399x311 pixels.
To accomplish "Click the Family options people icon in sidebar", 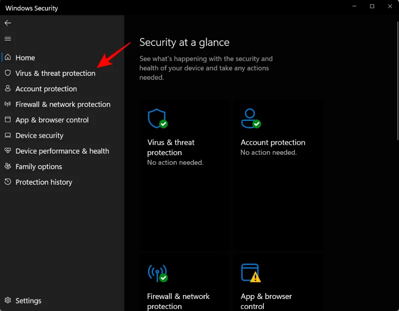I will click(x=8, y=166).
